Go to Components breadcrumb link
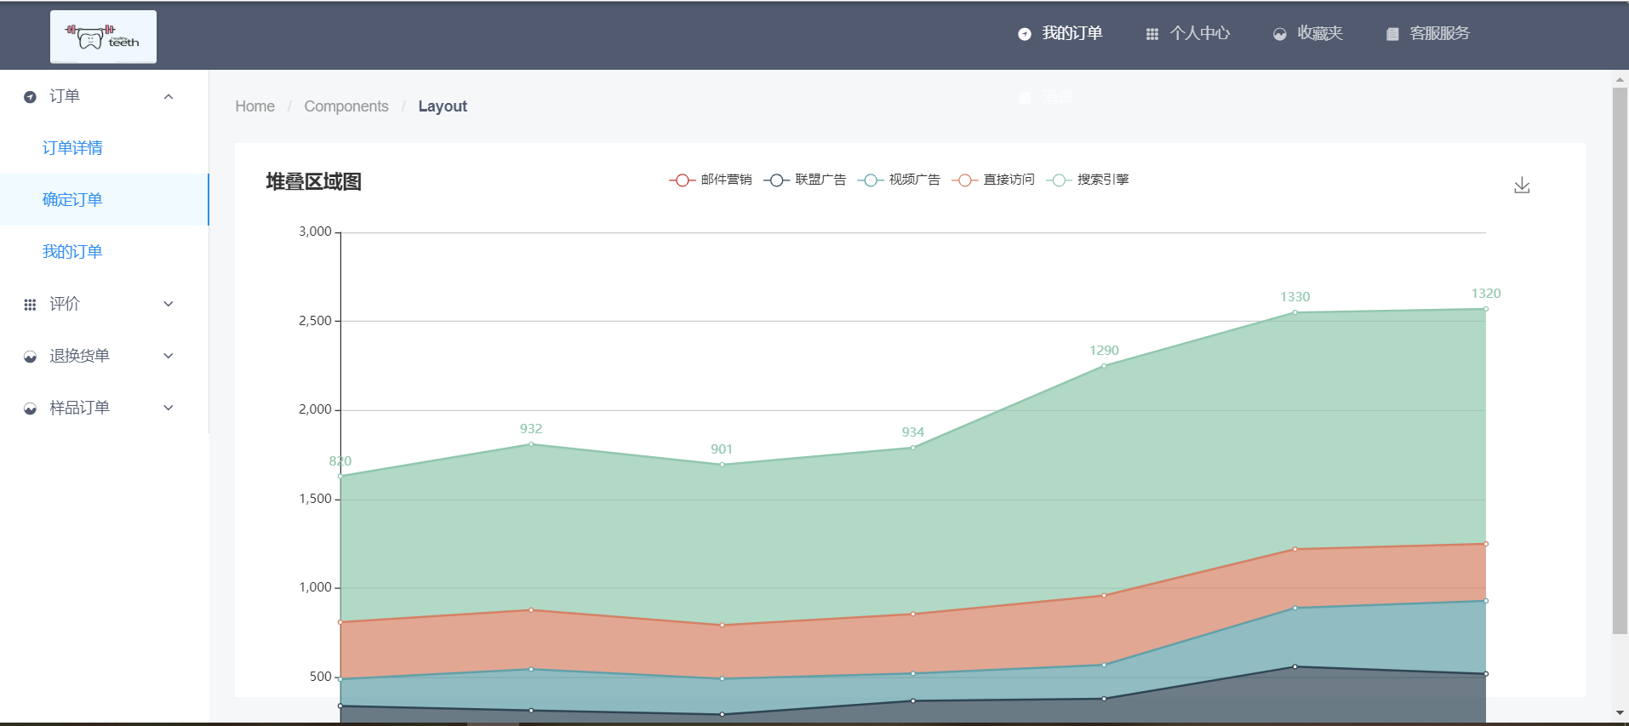Screen dimensions: 1629x726 [x=346, y=106]
